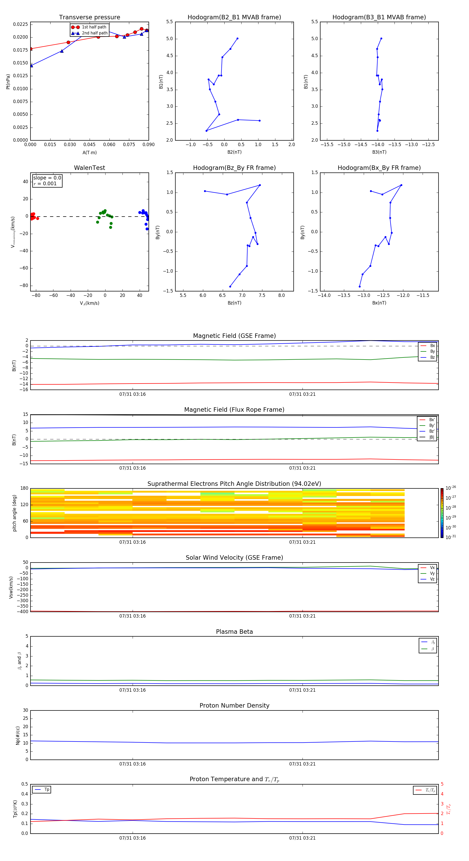Viewport: 469px width, 861px height.
Task: Click the |B| entry in flux rope legend
Action: (427, 438)
